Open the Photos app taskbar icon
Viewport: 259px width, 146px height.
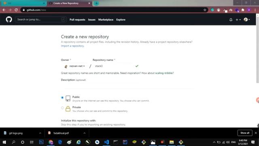[x=153, y=142]
